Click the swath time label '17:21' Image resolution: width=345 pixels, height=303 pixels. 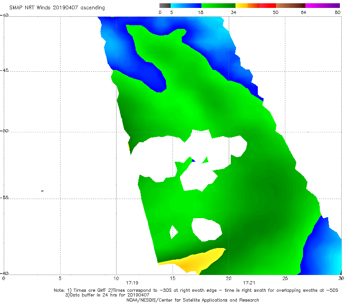click(x=249, y=283)
